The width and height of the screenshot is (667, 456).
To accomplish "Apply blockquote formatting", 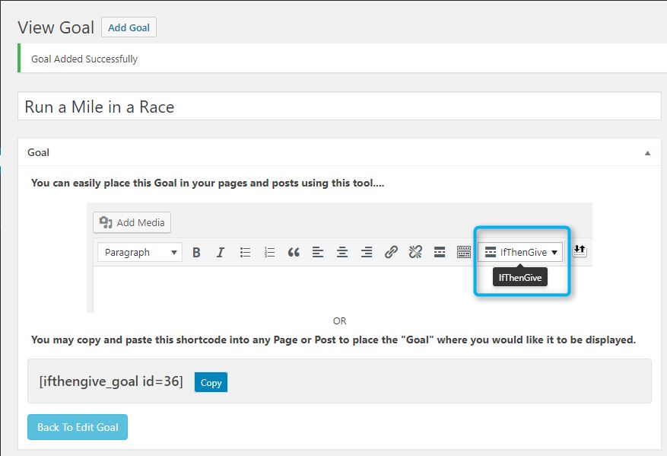I will point(294,253).
